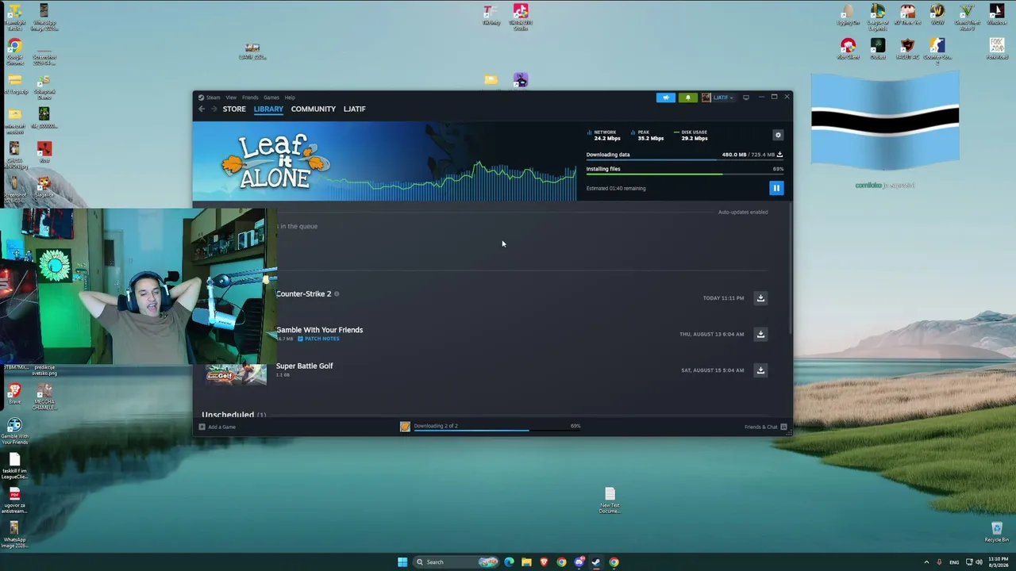Viewport: 1016px width, 571px height.
Task: Select the Gamble With Your Friends desktop shortcut
Action: 14,431
